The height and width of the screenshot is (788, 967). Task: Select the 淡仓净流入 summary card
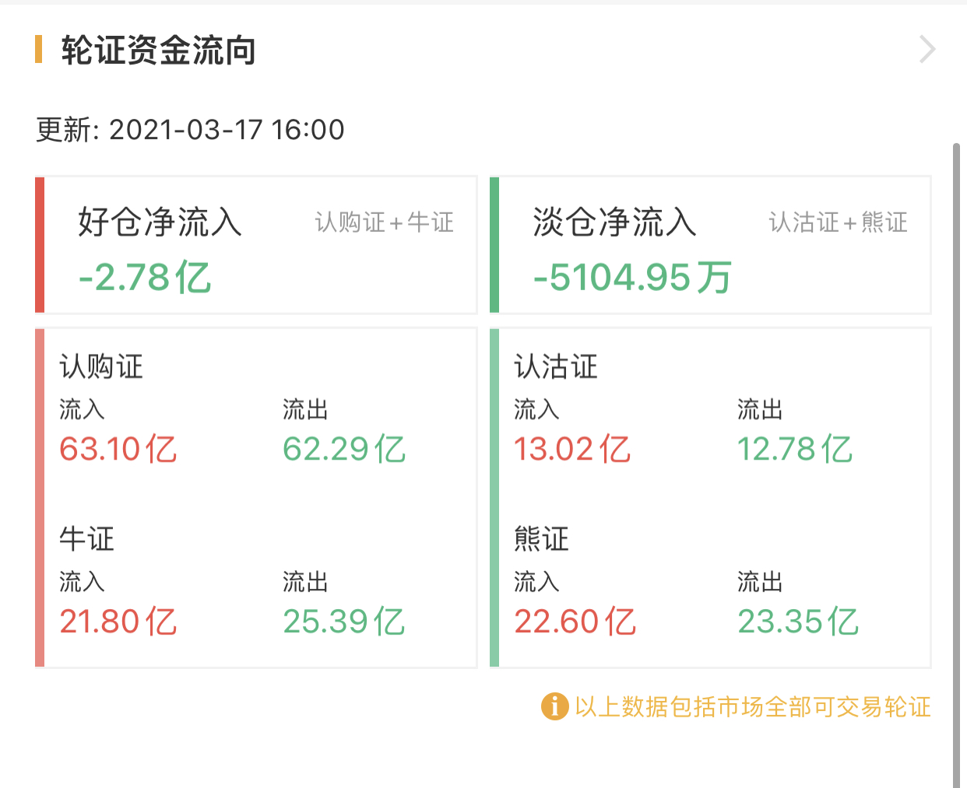(x=712, y=245)
